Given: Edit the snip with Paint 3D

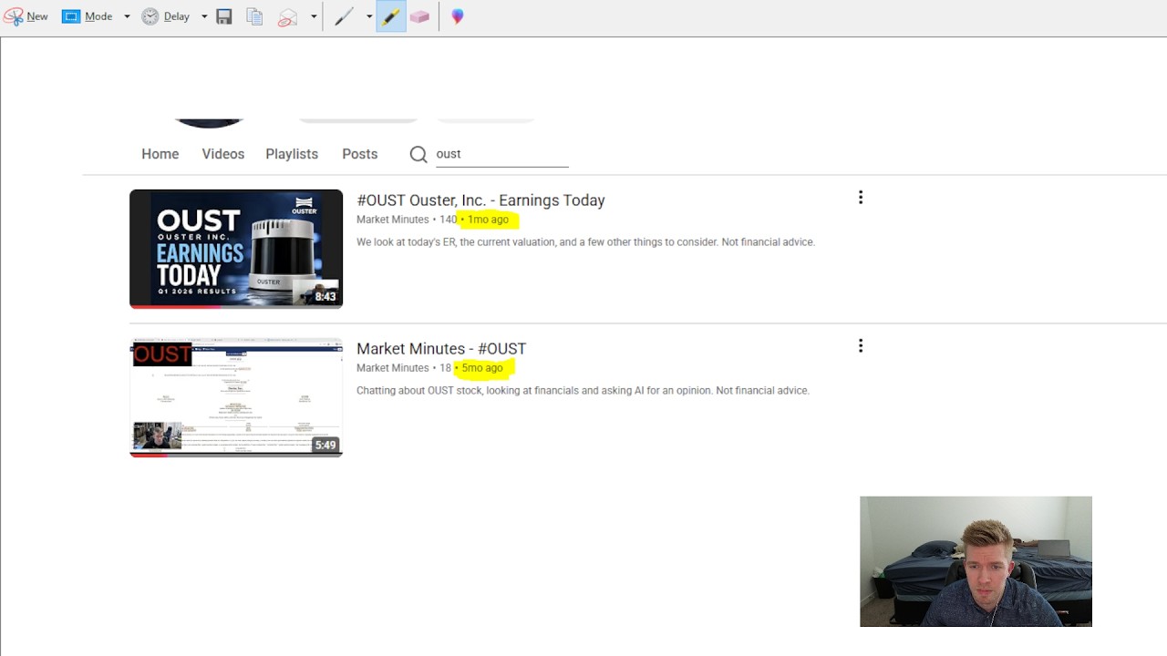Looking at the screenshot, I should 458,16.
